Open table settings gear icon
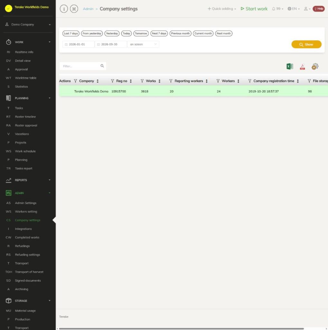328x330 pixels. (x=315, y=66)
